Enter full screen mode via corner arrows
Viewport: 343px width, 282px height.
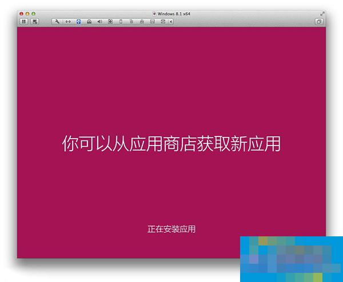pos(322,14)
